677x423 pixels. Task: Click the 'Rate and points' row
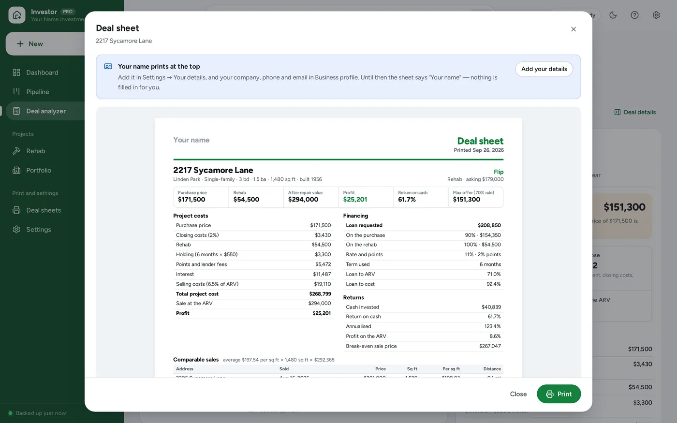pyautogui.click(x=423, y=255)
